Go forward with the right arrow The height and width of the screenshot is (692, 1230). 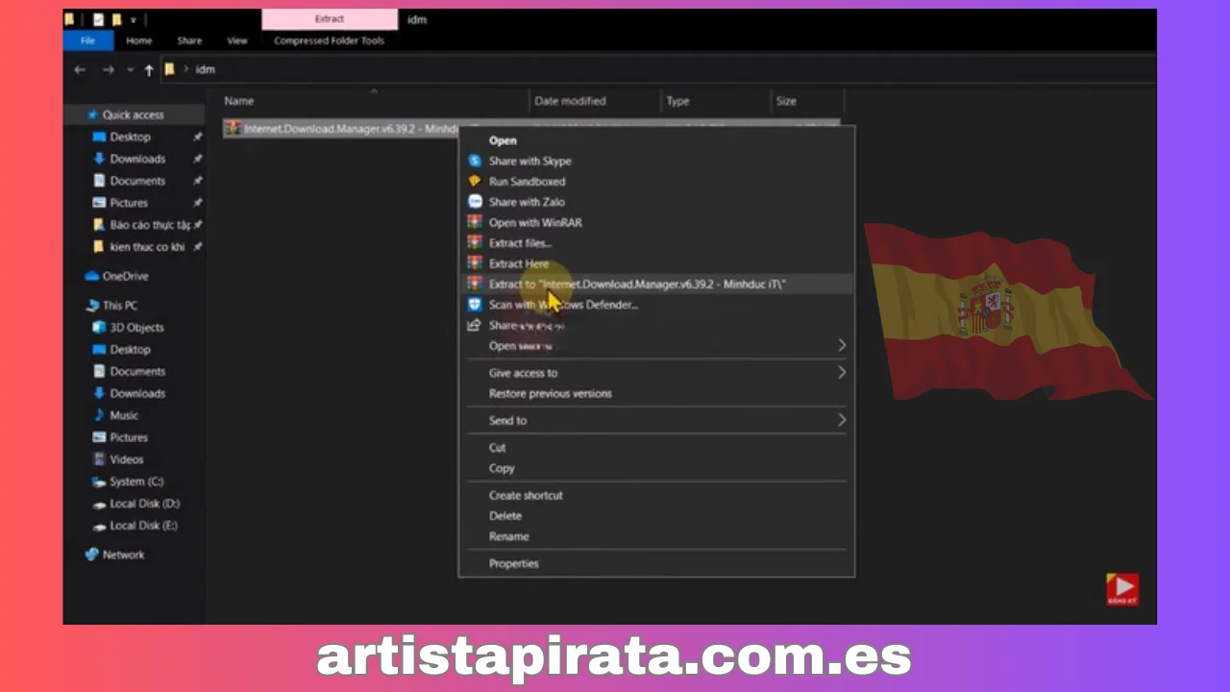(108, 69)
